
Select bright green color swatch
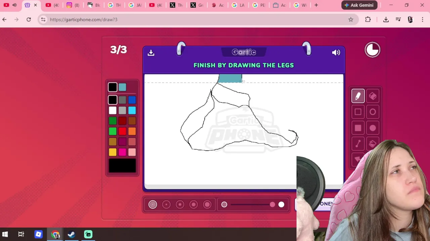pyautogui.click(x=113, y=131)
